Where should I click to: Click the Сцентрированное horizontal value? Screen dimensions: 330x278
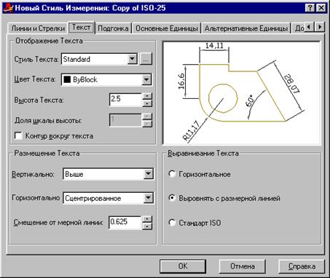click(93, 198)
